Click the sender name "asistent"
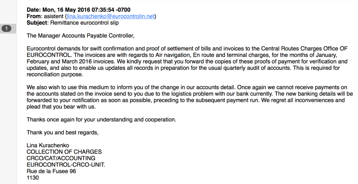 [52, 16]
